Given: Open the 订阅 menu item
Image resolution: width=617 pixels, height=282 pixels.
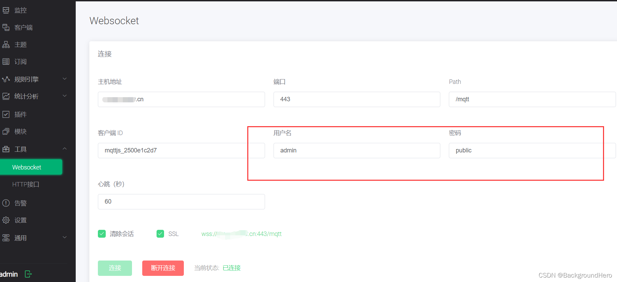Looking at the screenshot, I should point(20,61).
